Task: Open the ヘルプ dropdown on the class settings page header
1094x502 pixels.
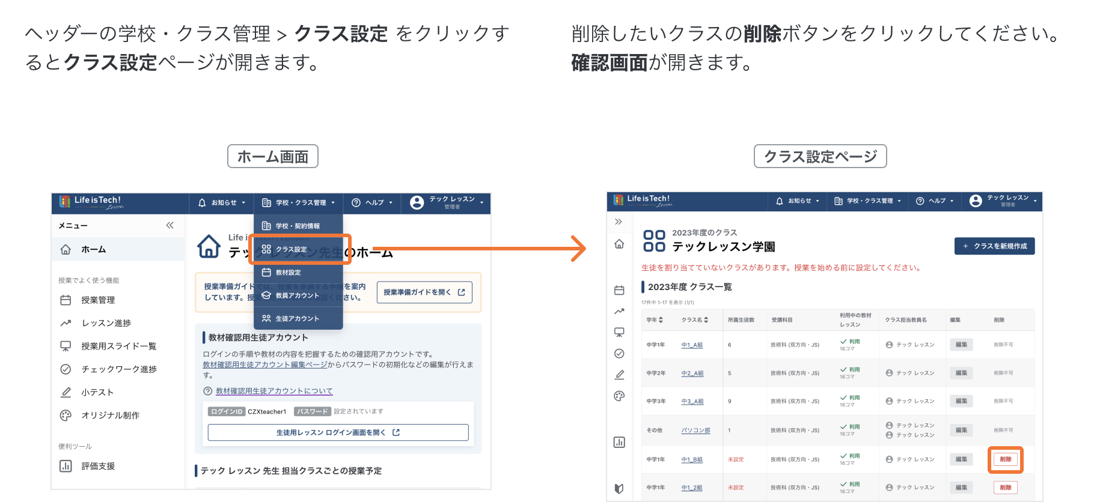Action: pyautogui.click(x=935, y=201)
